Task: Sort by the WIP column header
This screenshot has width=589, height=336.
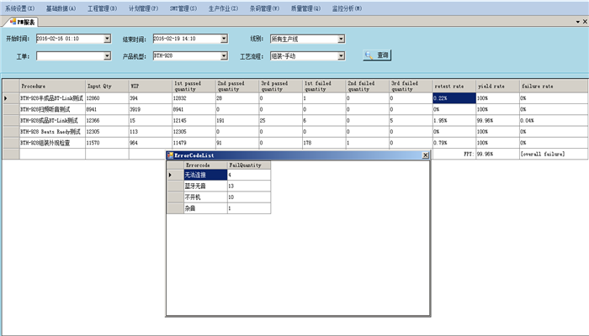Action: [151, 86]
